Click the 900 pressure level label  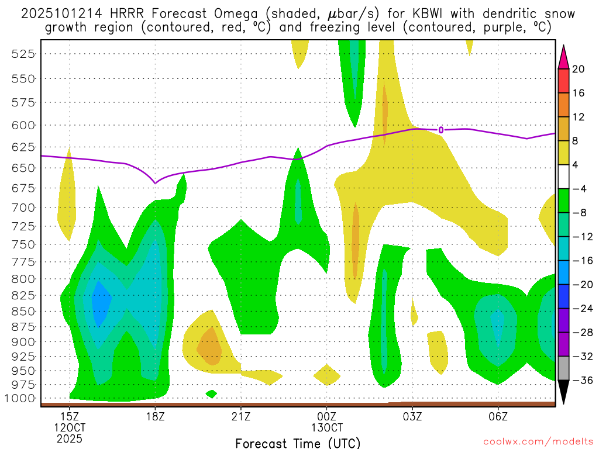coord(23,342)
